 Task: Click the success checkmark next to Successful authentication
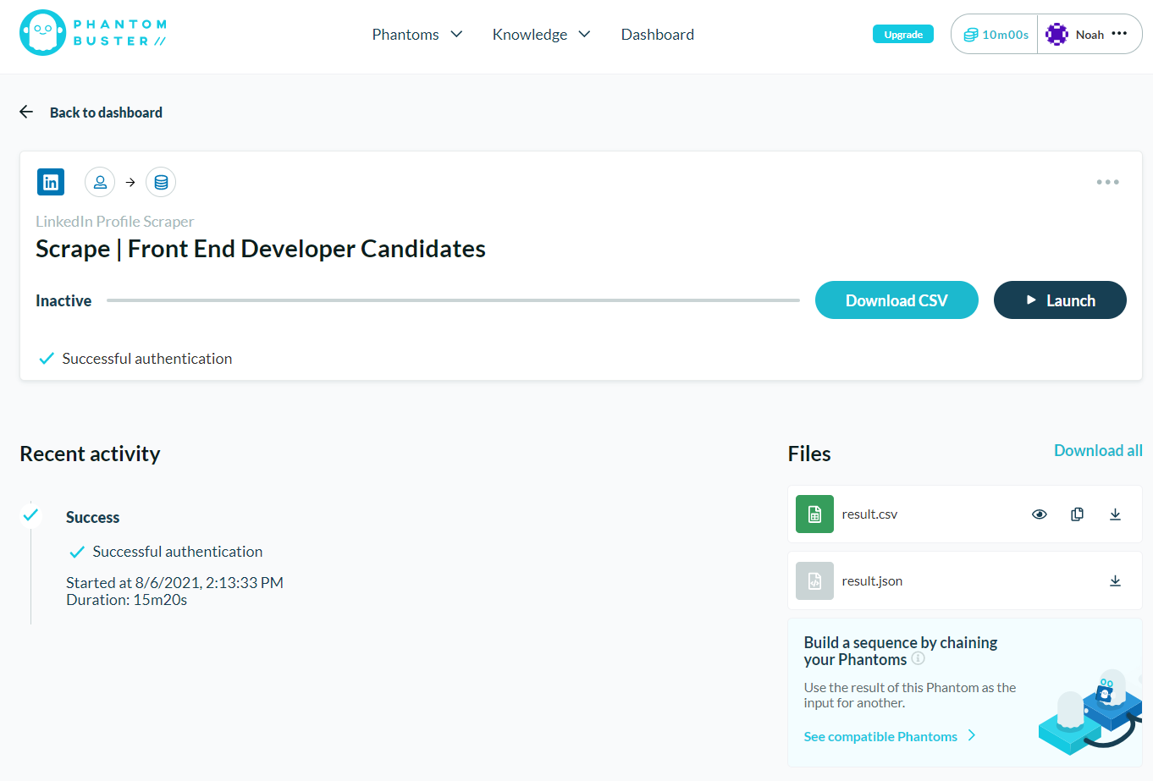(x=47, y=358)
